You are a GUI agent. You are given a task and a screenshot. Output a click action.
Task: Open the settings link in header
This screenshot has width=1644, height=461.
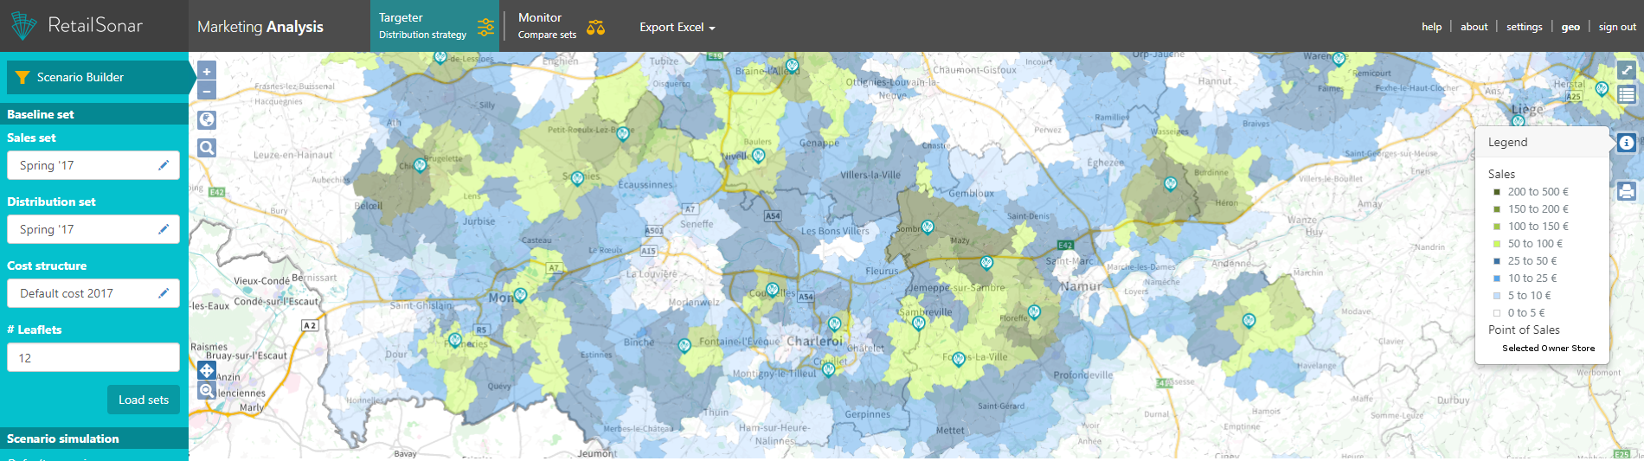pyautogui.click(x=1524, y=27)
